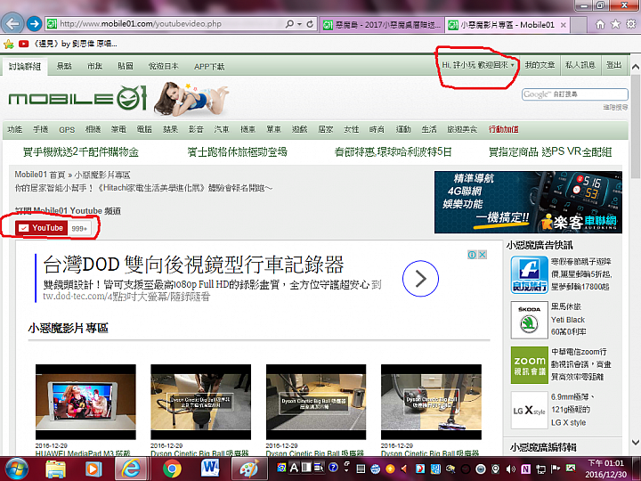Click the 進階搜尋 link under the search box
This screenshot has width=641, height=481.
click(x=615, y=107)
